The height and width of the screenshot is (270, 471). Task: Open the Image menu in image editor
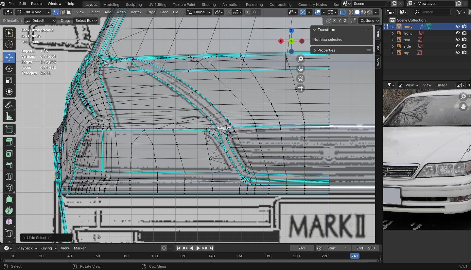(x=442, y=85)
